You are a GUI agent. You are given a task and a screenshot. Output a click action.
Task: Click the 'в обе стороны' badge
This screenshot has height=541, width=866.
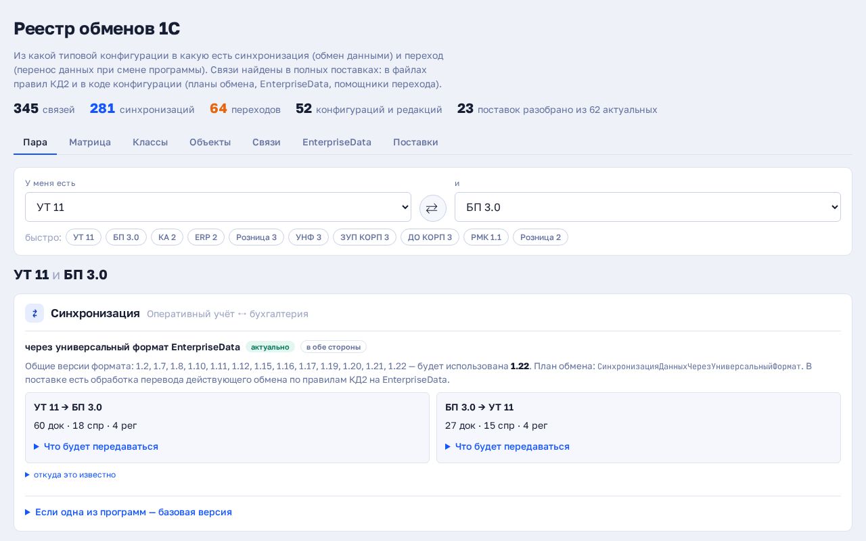coord(334,347)
